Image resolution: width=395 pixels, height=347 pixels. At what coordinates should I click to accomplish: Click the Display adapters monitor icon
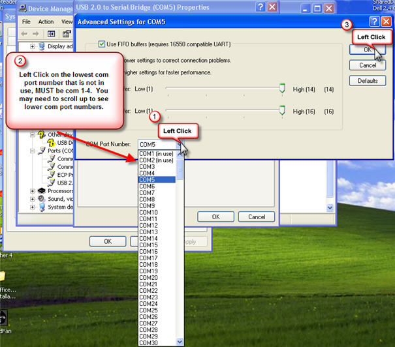click(42, 46)
